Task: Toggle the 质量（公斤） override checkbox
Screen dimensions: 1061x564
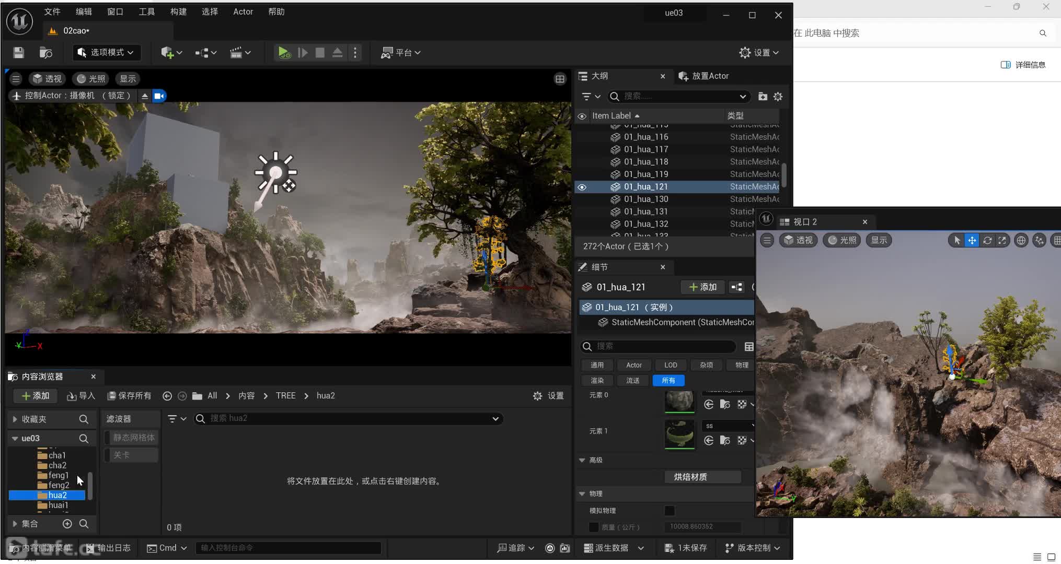Action: tap(594, 527)
